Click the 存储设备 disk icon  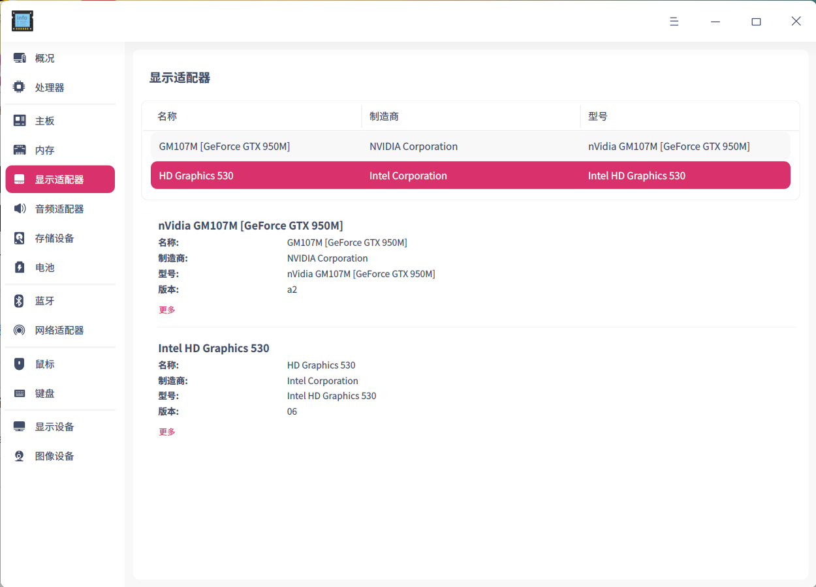(20, 238)
